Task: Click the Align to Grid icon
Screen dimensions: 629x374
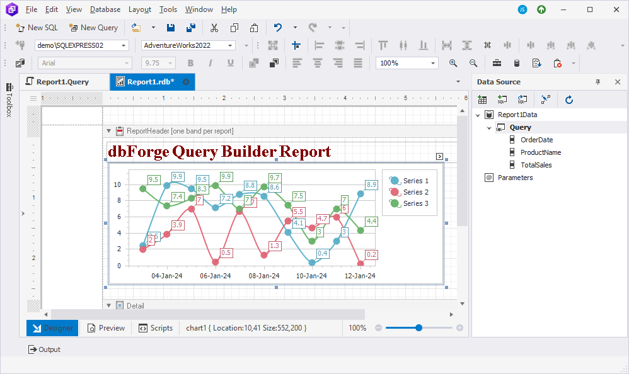Action: (487, 45)
